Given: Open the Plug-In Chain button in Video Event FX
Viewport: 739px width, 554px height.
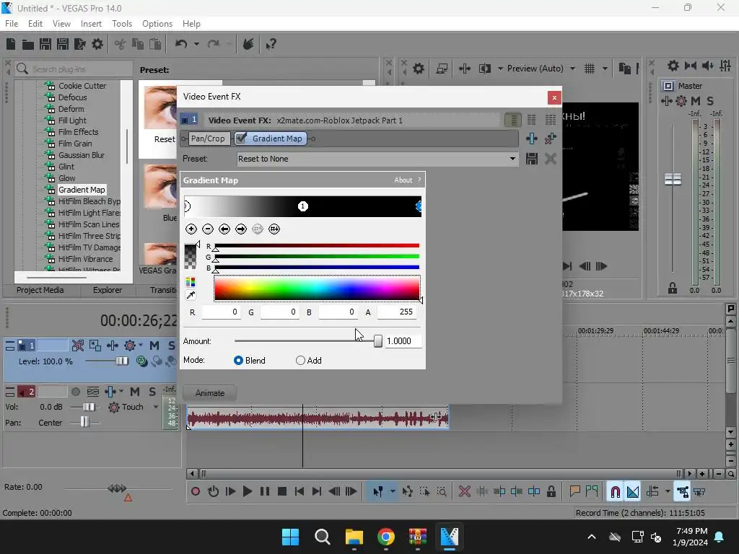Looking at the screenshot, I should coord(532,138).
